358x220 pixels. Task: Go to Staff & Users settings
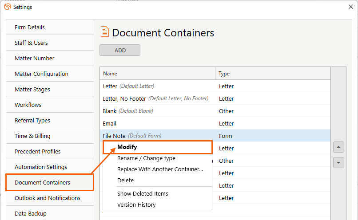coord(31,43)
